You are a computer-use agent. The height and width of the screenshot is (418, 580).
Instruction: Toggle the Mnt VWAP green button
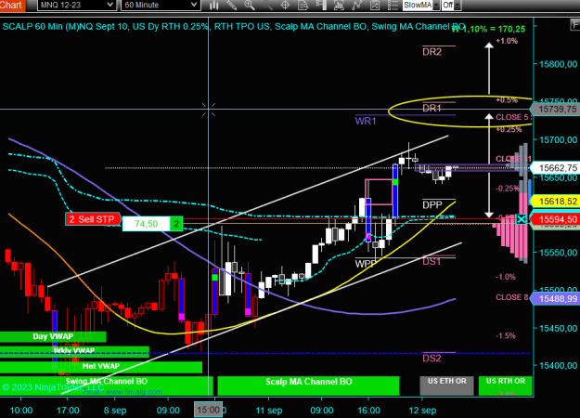coord(101,367)
